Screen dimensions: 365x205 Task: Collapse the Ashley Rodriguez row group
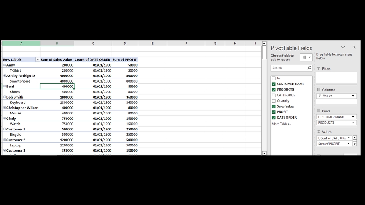pos(5,76)
